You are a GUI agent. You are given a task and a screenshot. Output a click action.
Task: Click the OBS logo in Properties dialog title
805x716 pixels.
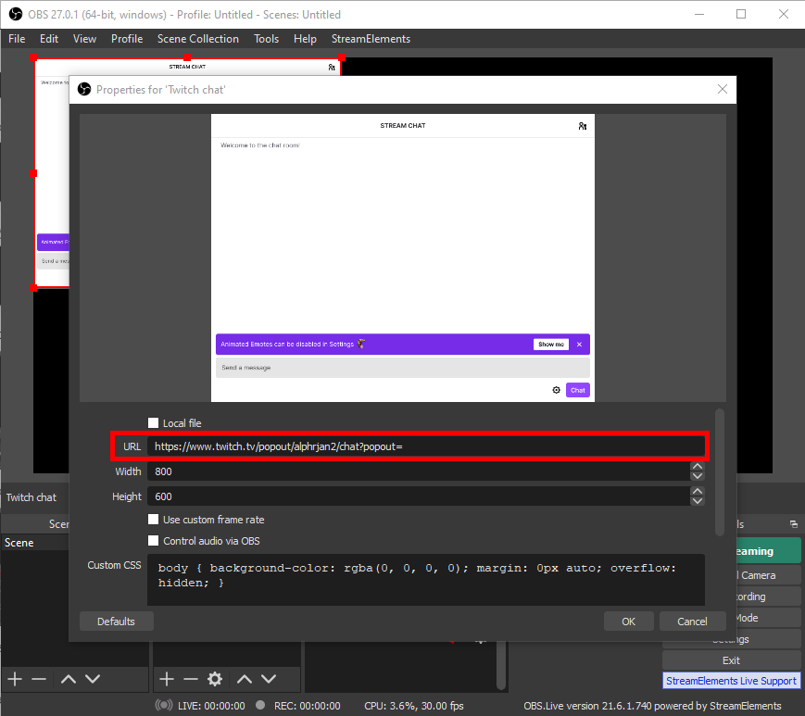(x=84, y=89)
